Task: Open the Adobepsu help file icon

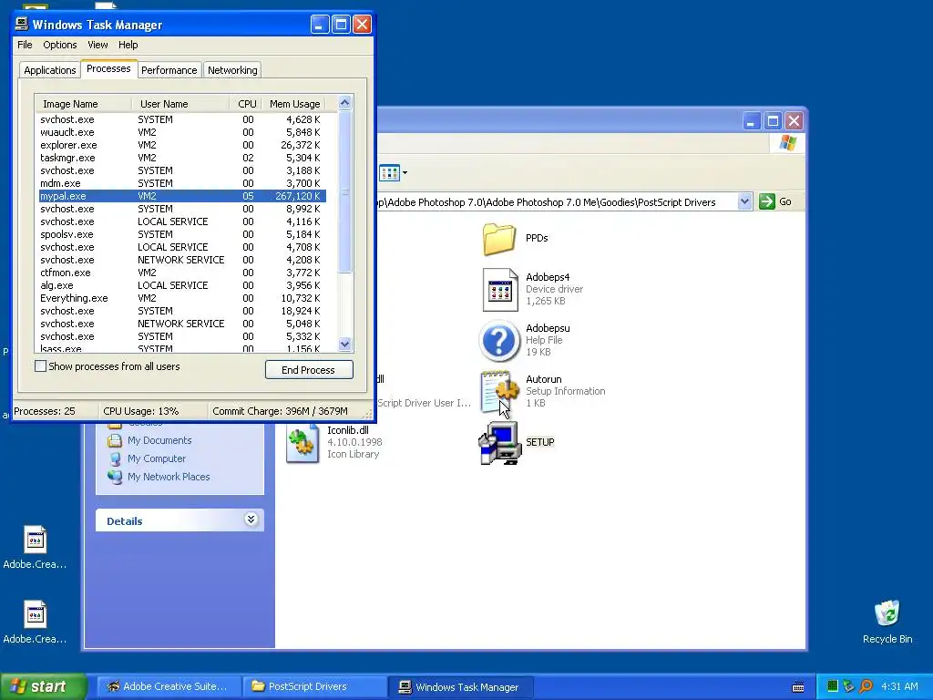Action: click(499, 341)
